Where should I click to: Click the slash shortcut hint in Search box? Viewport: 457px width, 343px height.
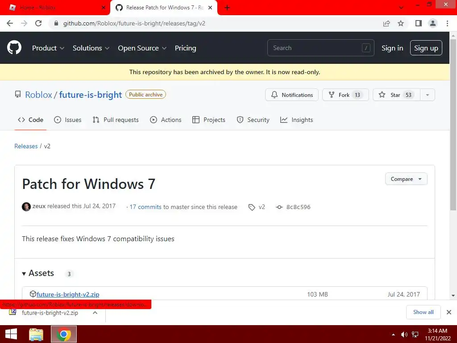click(366, 48)
